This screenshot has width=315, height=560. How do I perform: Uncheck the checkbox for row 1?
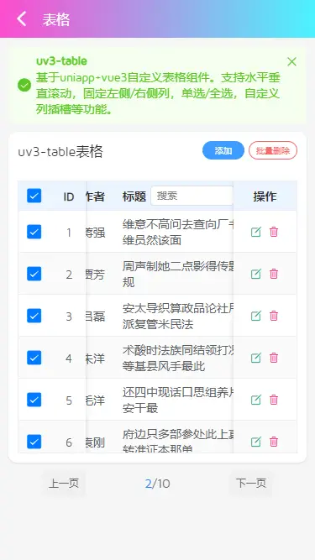click(34, 232)
